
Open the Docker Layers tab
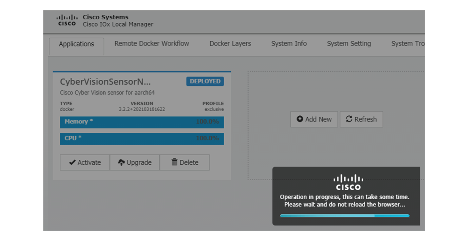pyautogui.click(x=230, y=44)
